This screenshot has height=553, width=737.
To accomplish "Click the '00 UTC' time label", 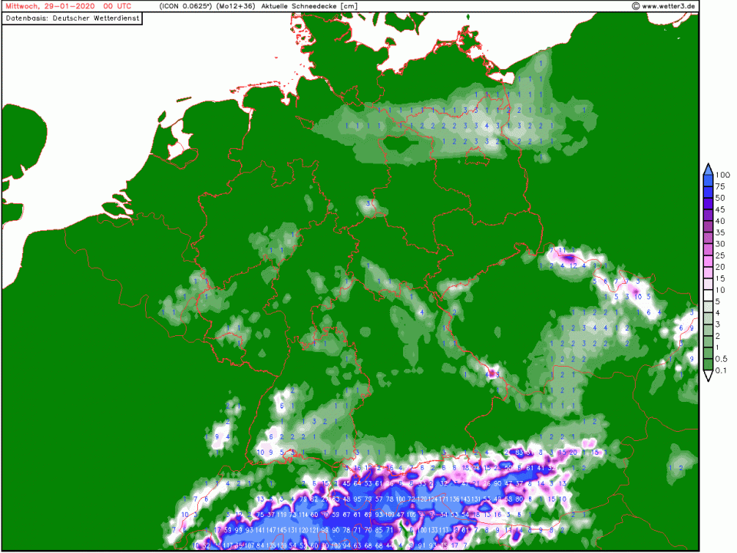I will (x=107, y=6).
